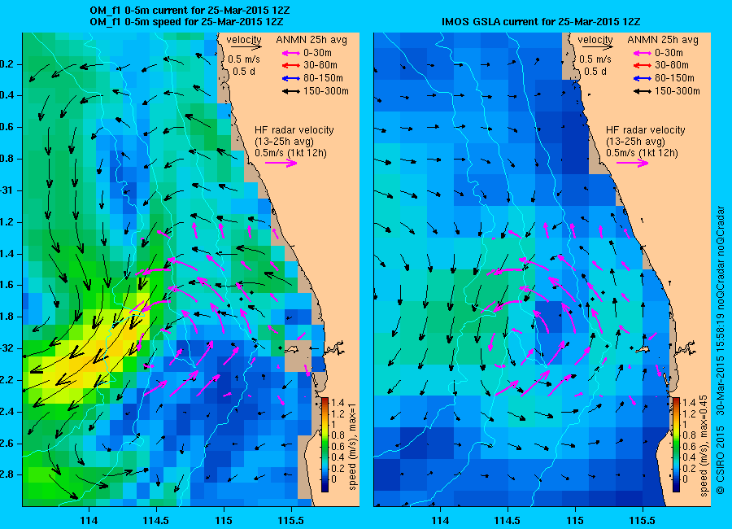This screenshot has height=529, width=732.
Task: Click the magenta 0-30m legend arrow, left panel
Action: click(291, 53)
